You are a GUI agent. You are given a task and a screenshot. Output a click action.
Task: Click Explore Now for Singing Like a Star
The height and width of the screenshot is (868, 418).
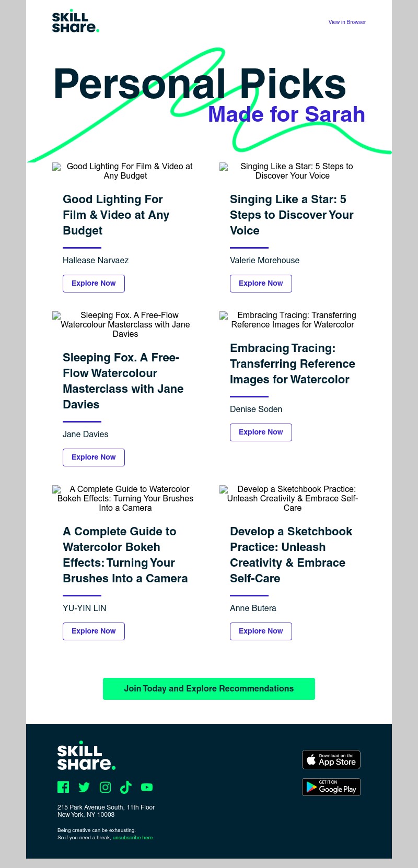click(261, 283)
